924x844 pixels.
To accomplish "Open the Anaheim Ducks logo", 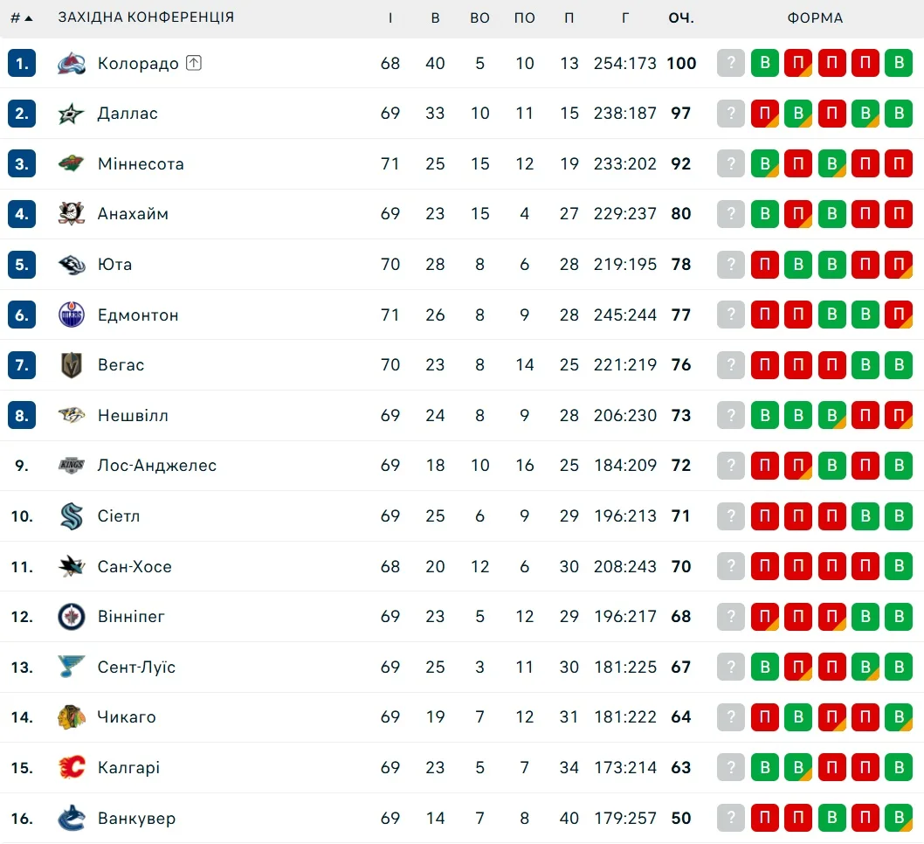I will click(x=72, y=214).
